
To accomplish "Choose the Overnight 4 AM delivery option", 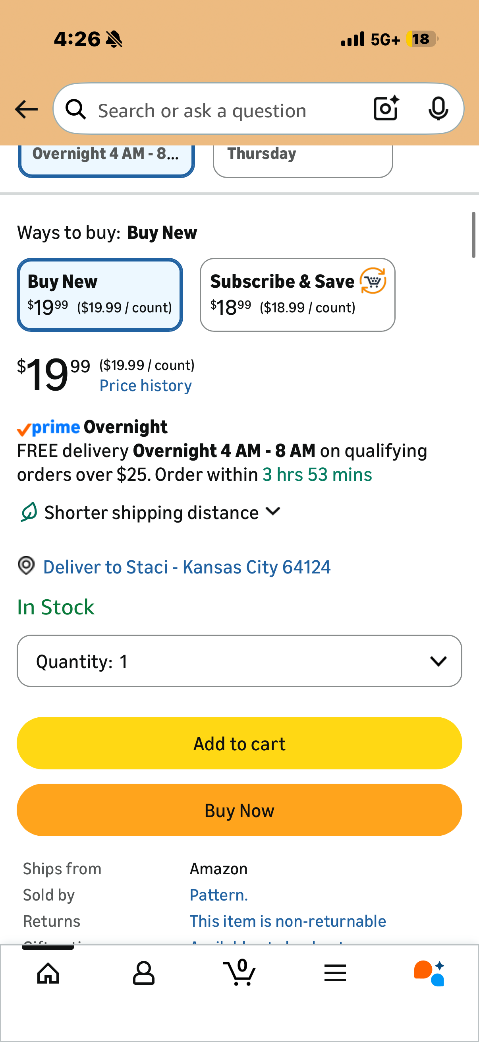I will (106, 158).
